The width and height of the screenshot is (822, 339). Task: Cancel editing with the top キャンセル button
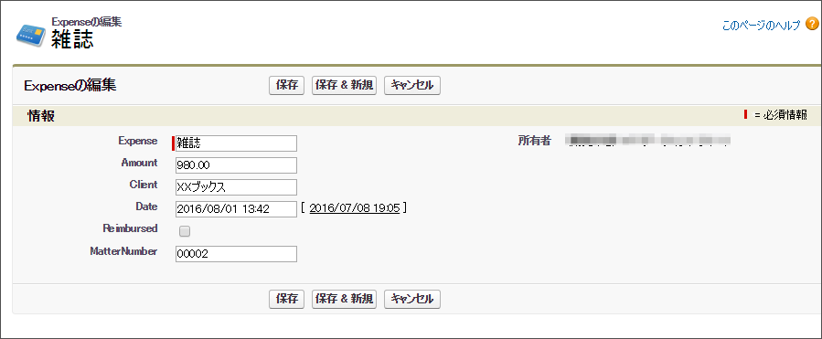pyautogui.click(x=412, y=85)
